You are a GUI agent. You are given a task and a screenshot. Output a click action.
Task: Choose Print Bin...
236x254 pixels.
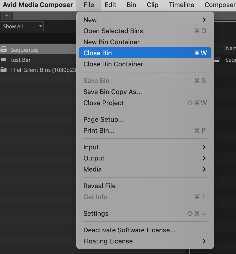pyautogui.click(x=145, y=131)
